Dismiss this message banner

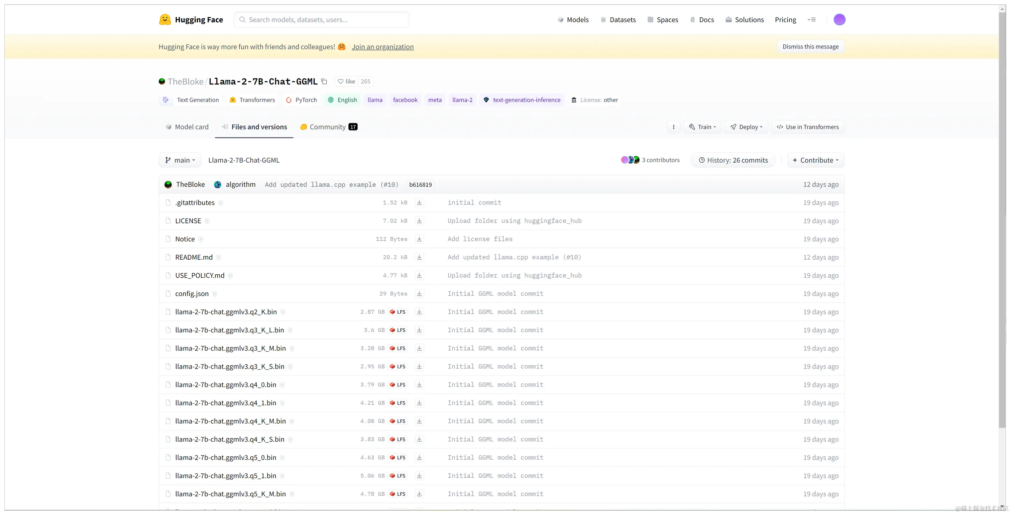810,47
